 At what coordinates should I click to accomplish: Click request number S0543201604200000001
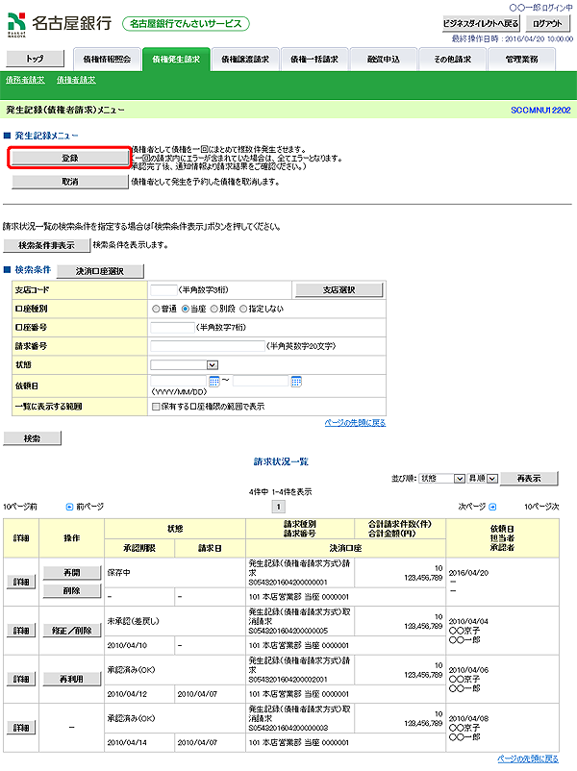point(288,583)
